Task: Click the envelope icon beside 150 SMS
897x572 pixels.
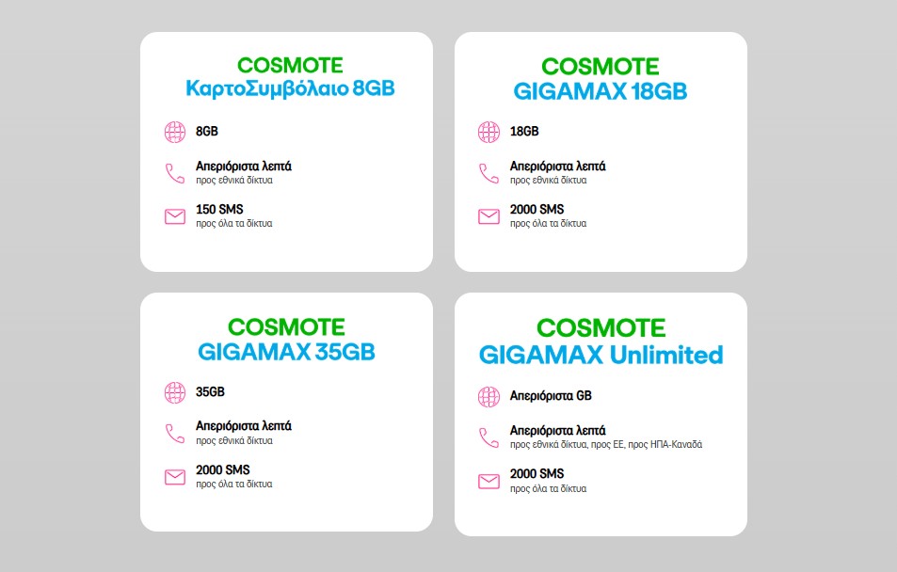Action: 175,216
